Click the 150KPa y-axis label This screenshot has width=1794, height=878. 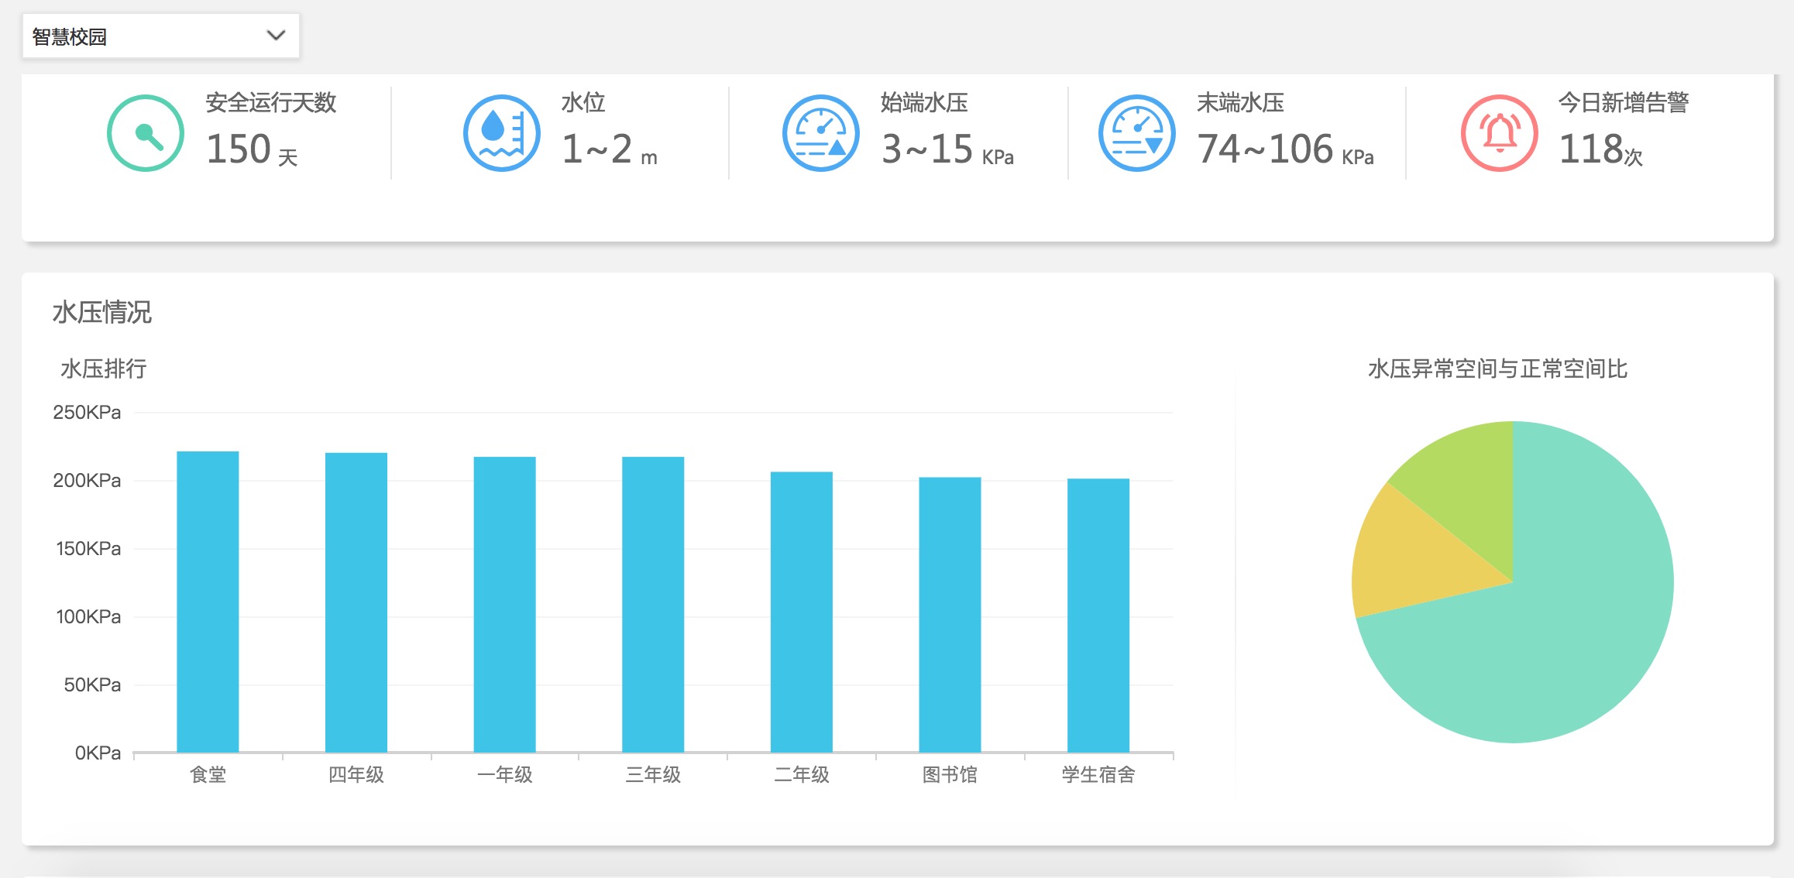88,548
